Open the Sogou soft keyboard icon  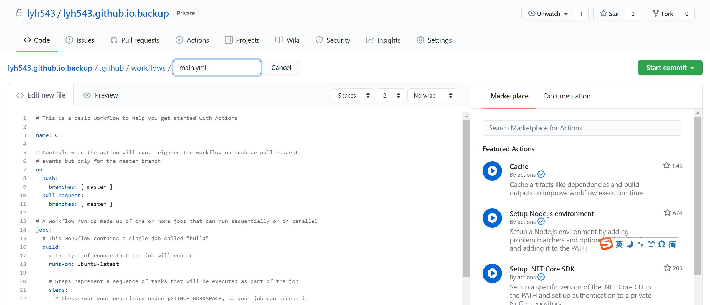point(651,244)
